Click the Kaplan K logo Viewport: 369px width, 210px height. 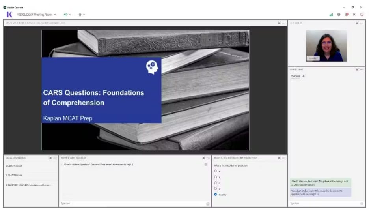click(9, 15)
